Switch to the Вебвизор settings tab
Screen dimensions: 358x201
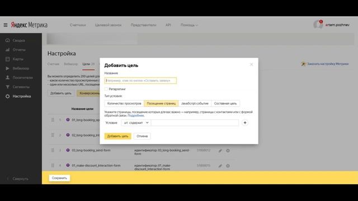[71, 64]
